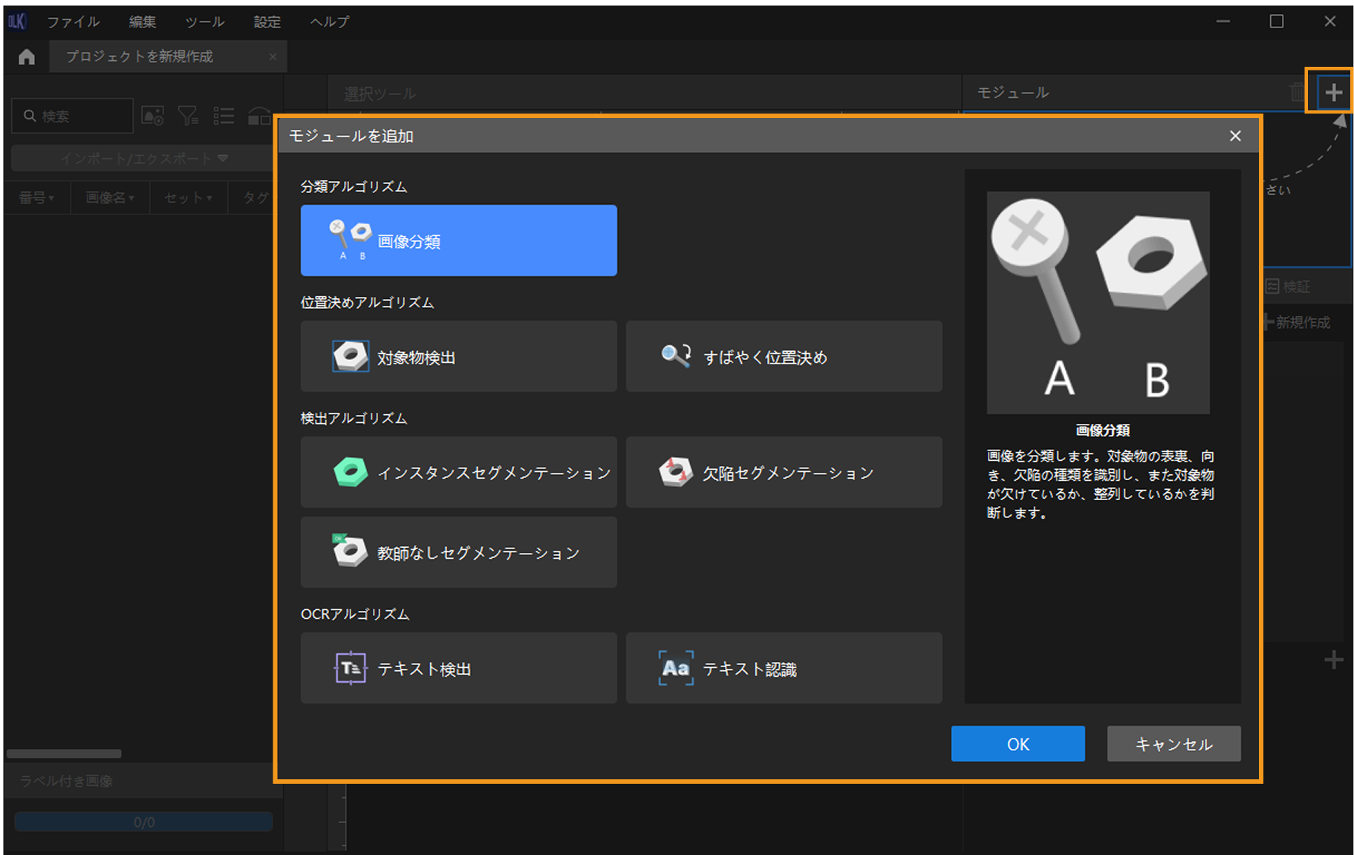
Task: Open the ファイル menu
Action: pos(73,22)
